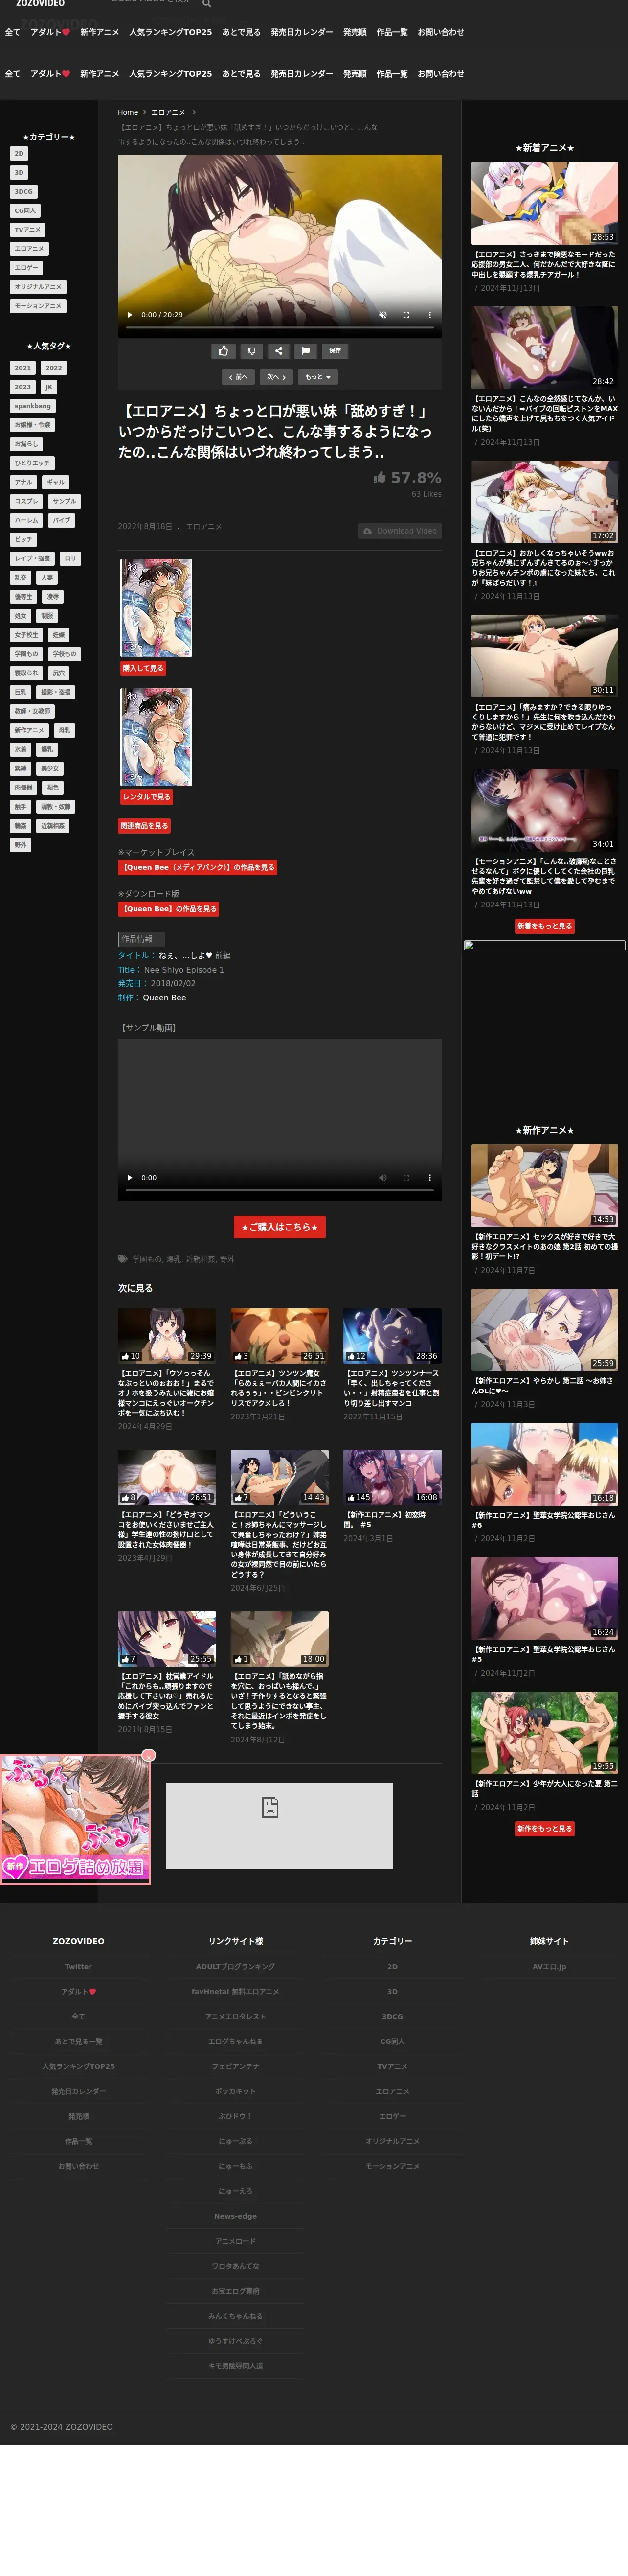Click the JK popular tag

tap(49, 387)
